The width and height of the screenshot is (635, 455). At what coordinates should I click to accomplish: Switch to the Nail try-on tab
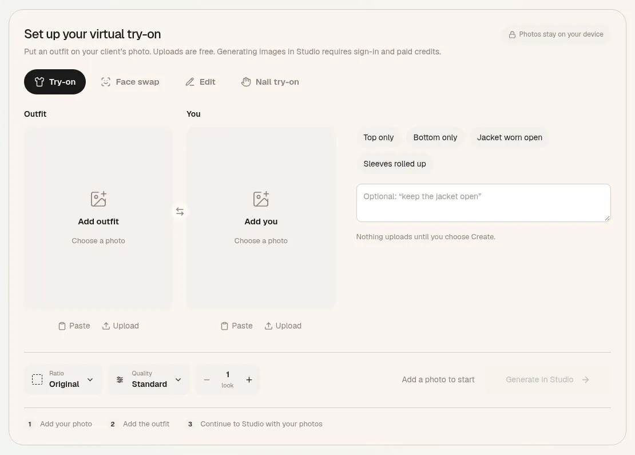tap(270, 82)
